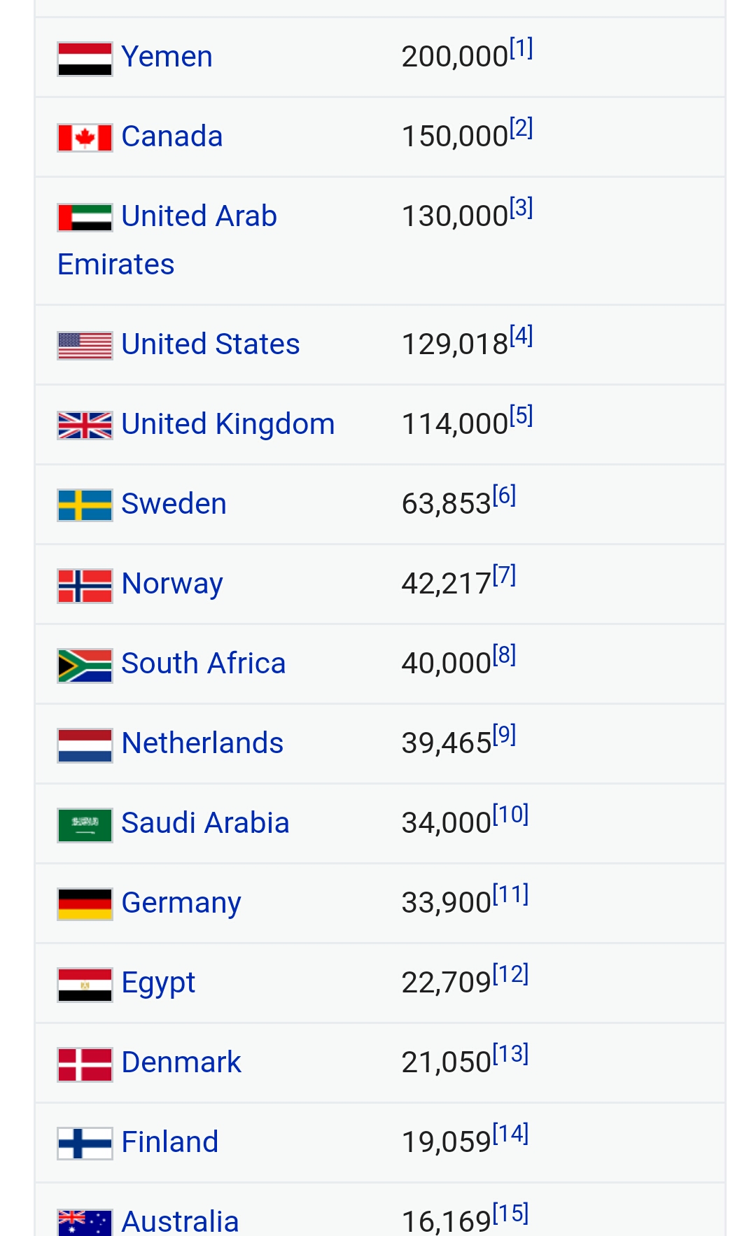Click the Sweden flag icon
This screenshot has height=1236, width=756.
tap(85, 505)
